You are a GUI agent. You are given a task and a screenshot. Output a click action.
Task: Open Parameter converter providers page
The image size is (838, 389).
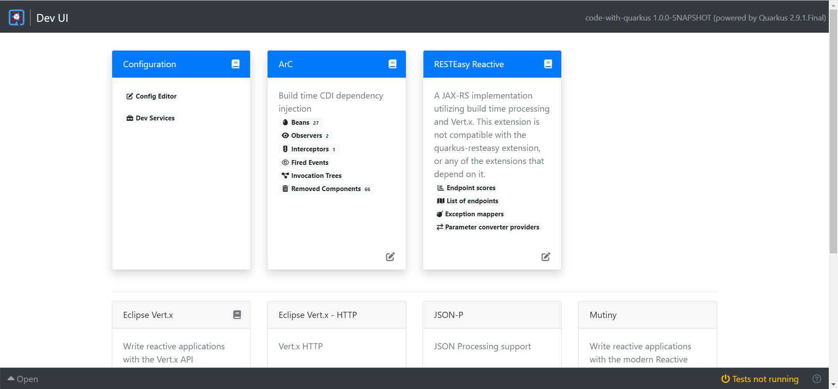click(x=488, y=227)
